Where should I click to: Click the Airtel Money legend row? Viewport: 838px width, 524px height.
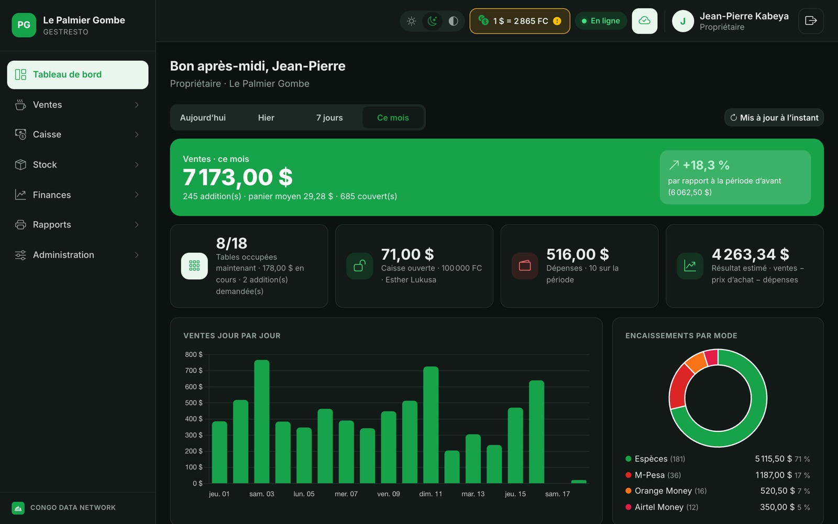pyautogui.click(x=718, y=507)
